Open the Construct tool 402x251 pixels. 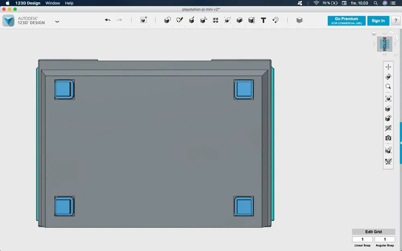[x=191, y=20]
